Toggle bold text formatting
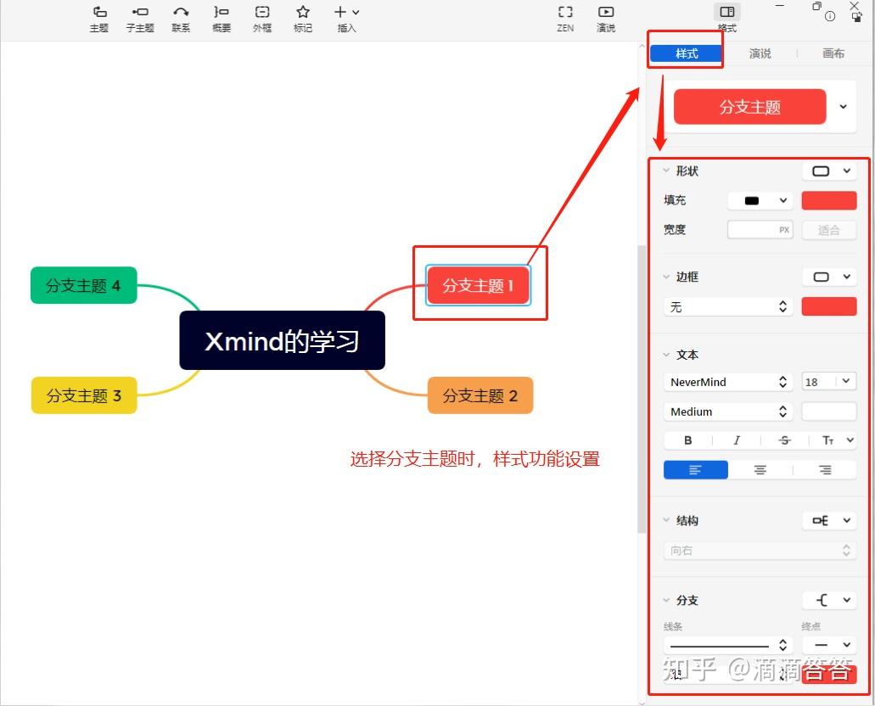Viewport: 875px width, 706px height. coord(687,440)
